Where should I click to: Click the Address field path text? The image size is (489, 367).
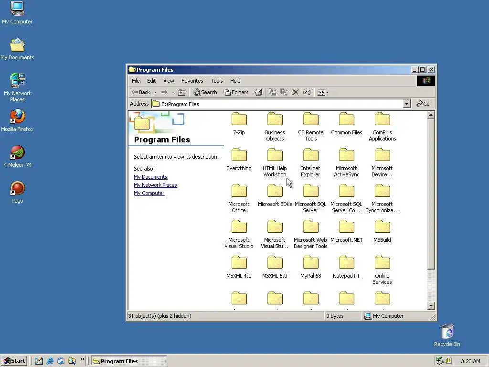(x=180, y=104)
